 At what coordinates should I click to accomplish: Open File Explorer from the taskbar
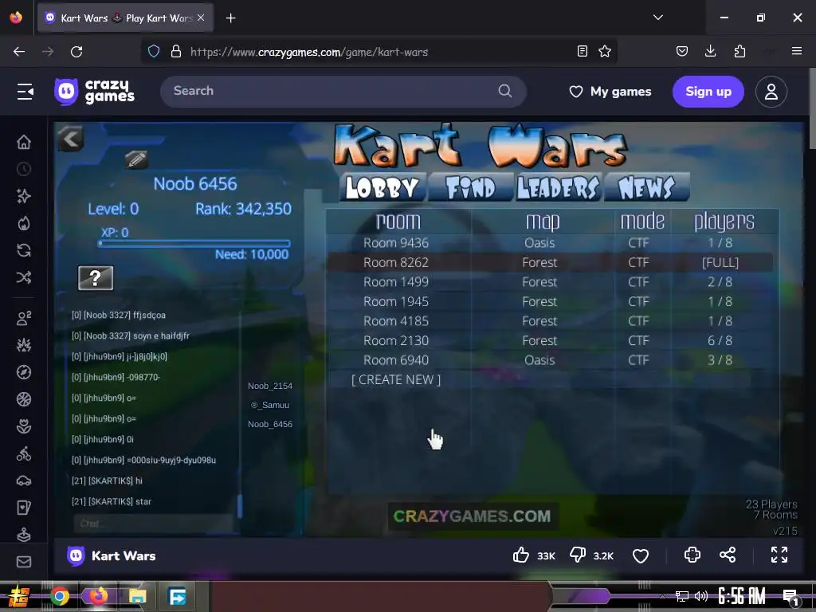pos(137,596)
